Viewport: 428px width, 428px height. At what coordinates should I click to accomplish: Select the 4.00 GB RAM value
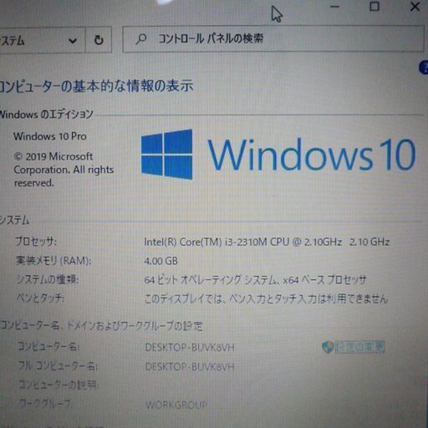tap(161, 261)
